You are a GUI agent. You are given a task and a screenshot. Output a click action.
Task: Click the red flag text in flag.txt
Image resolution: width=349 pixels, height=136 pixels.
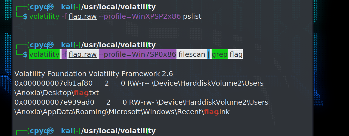pos(81,93)
